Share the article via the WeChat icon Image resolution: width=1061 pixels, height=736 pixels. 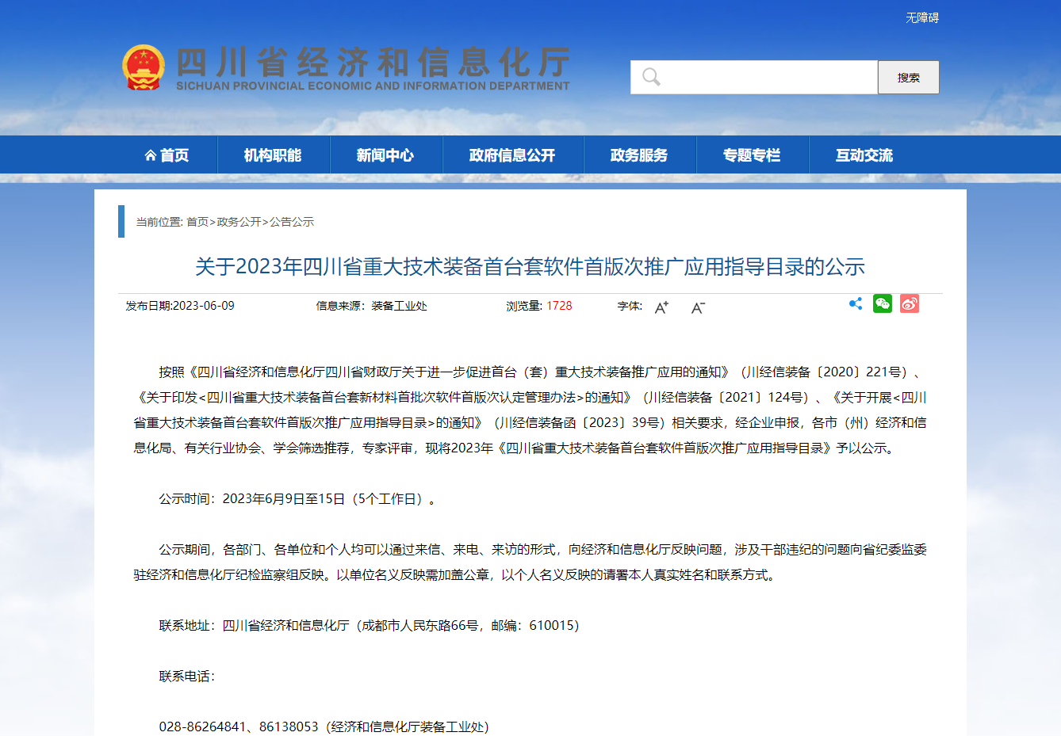[x=882, y=303]
